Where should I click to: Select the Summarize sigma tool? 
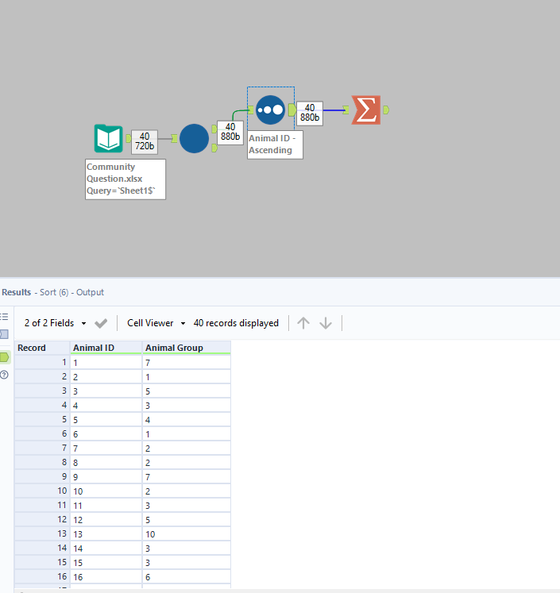(x=365, y=110)
